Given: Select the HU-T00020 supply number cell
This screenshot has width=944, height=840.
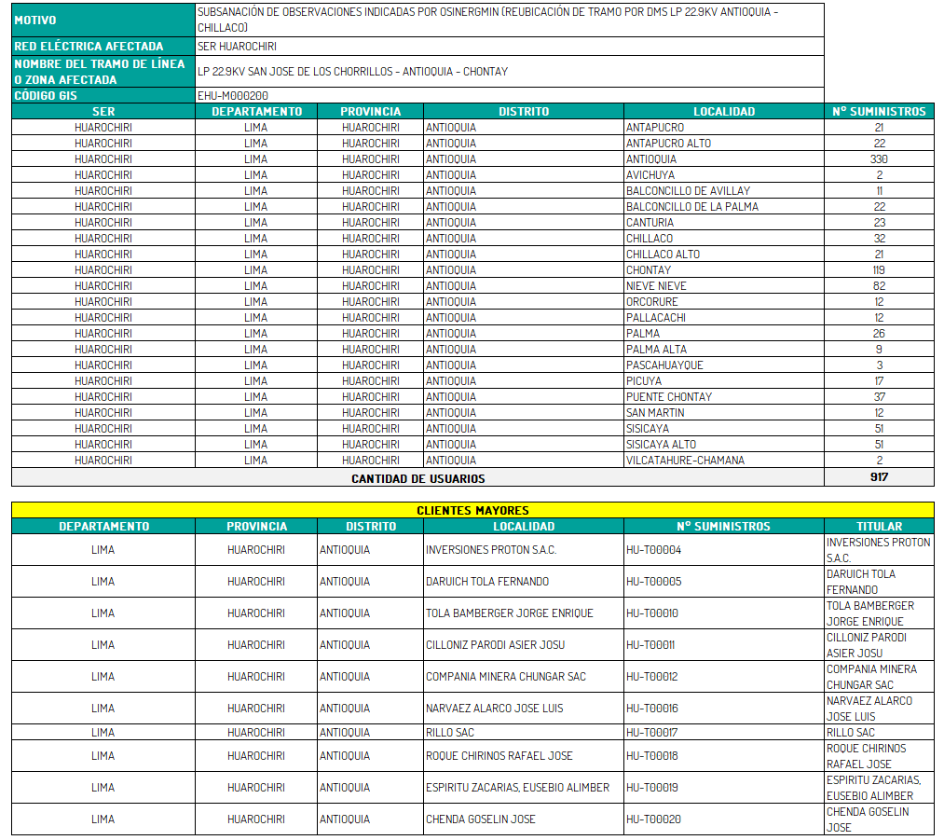Looking at the screenshot, I should [x=653, y=819].
